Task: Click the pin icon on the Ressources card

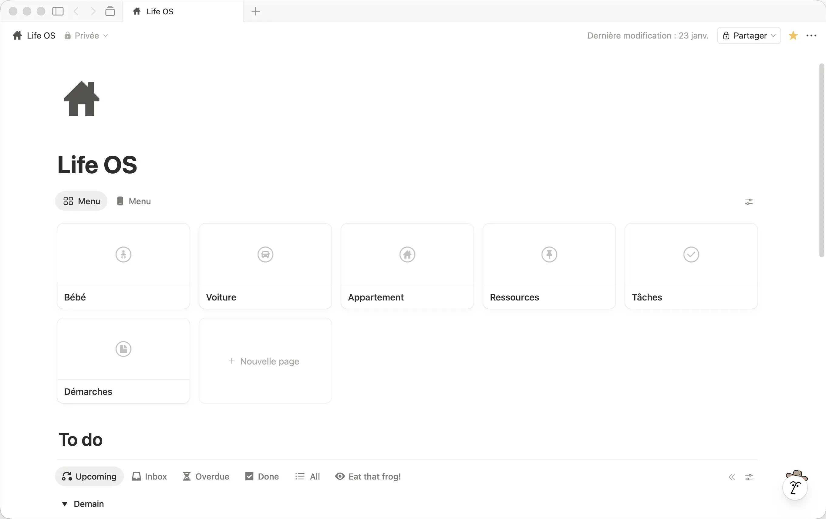Action: pos(549,254)
